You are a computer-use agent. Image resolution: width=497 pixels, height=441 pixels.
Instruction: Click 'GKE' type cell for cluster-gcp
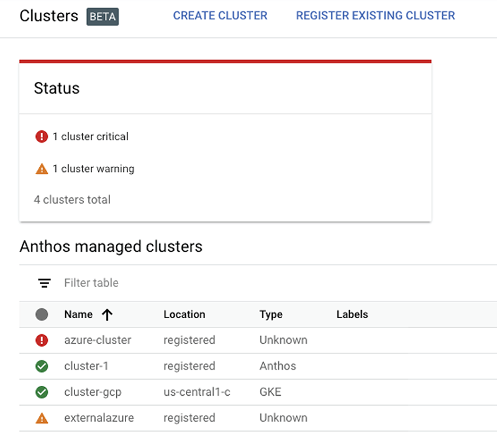coord(270,392)
